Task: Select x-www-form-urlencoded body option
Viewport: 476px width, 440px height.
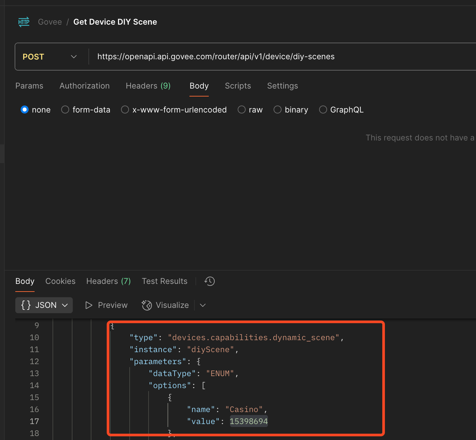Action: 125,110
